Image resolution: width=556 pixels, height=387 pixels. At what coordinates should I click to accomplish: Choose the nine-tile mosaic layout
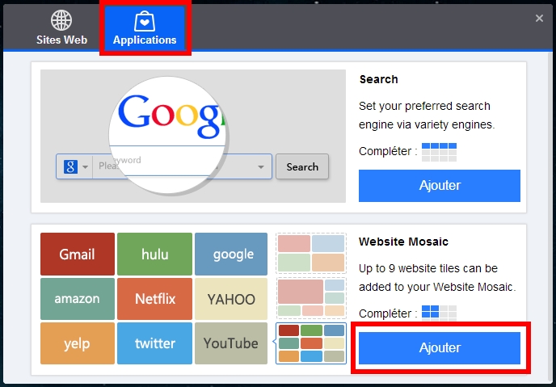tap(311, 343)
